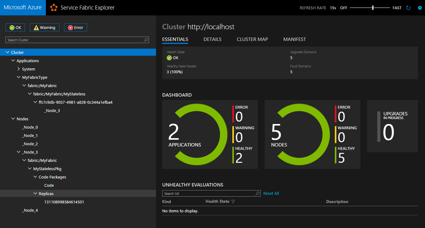Click the green OK checkmark health icon

tap(169, 58)
